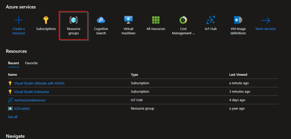
Task: Open Visual Studio Enterprise subscription link
Action: pyautogui.click(x=32, y=92)
